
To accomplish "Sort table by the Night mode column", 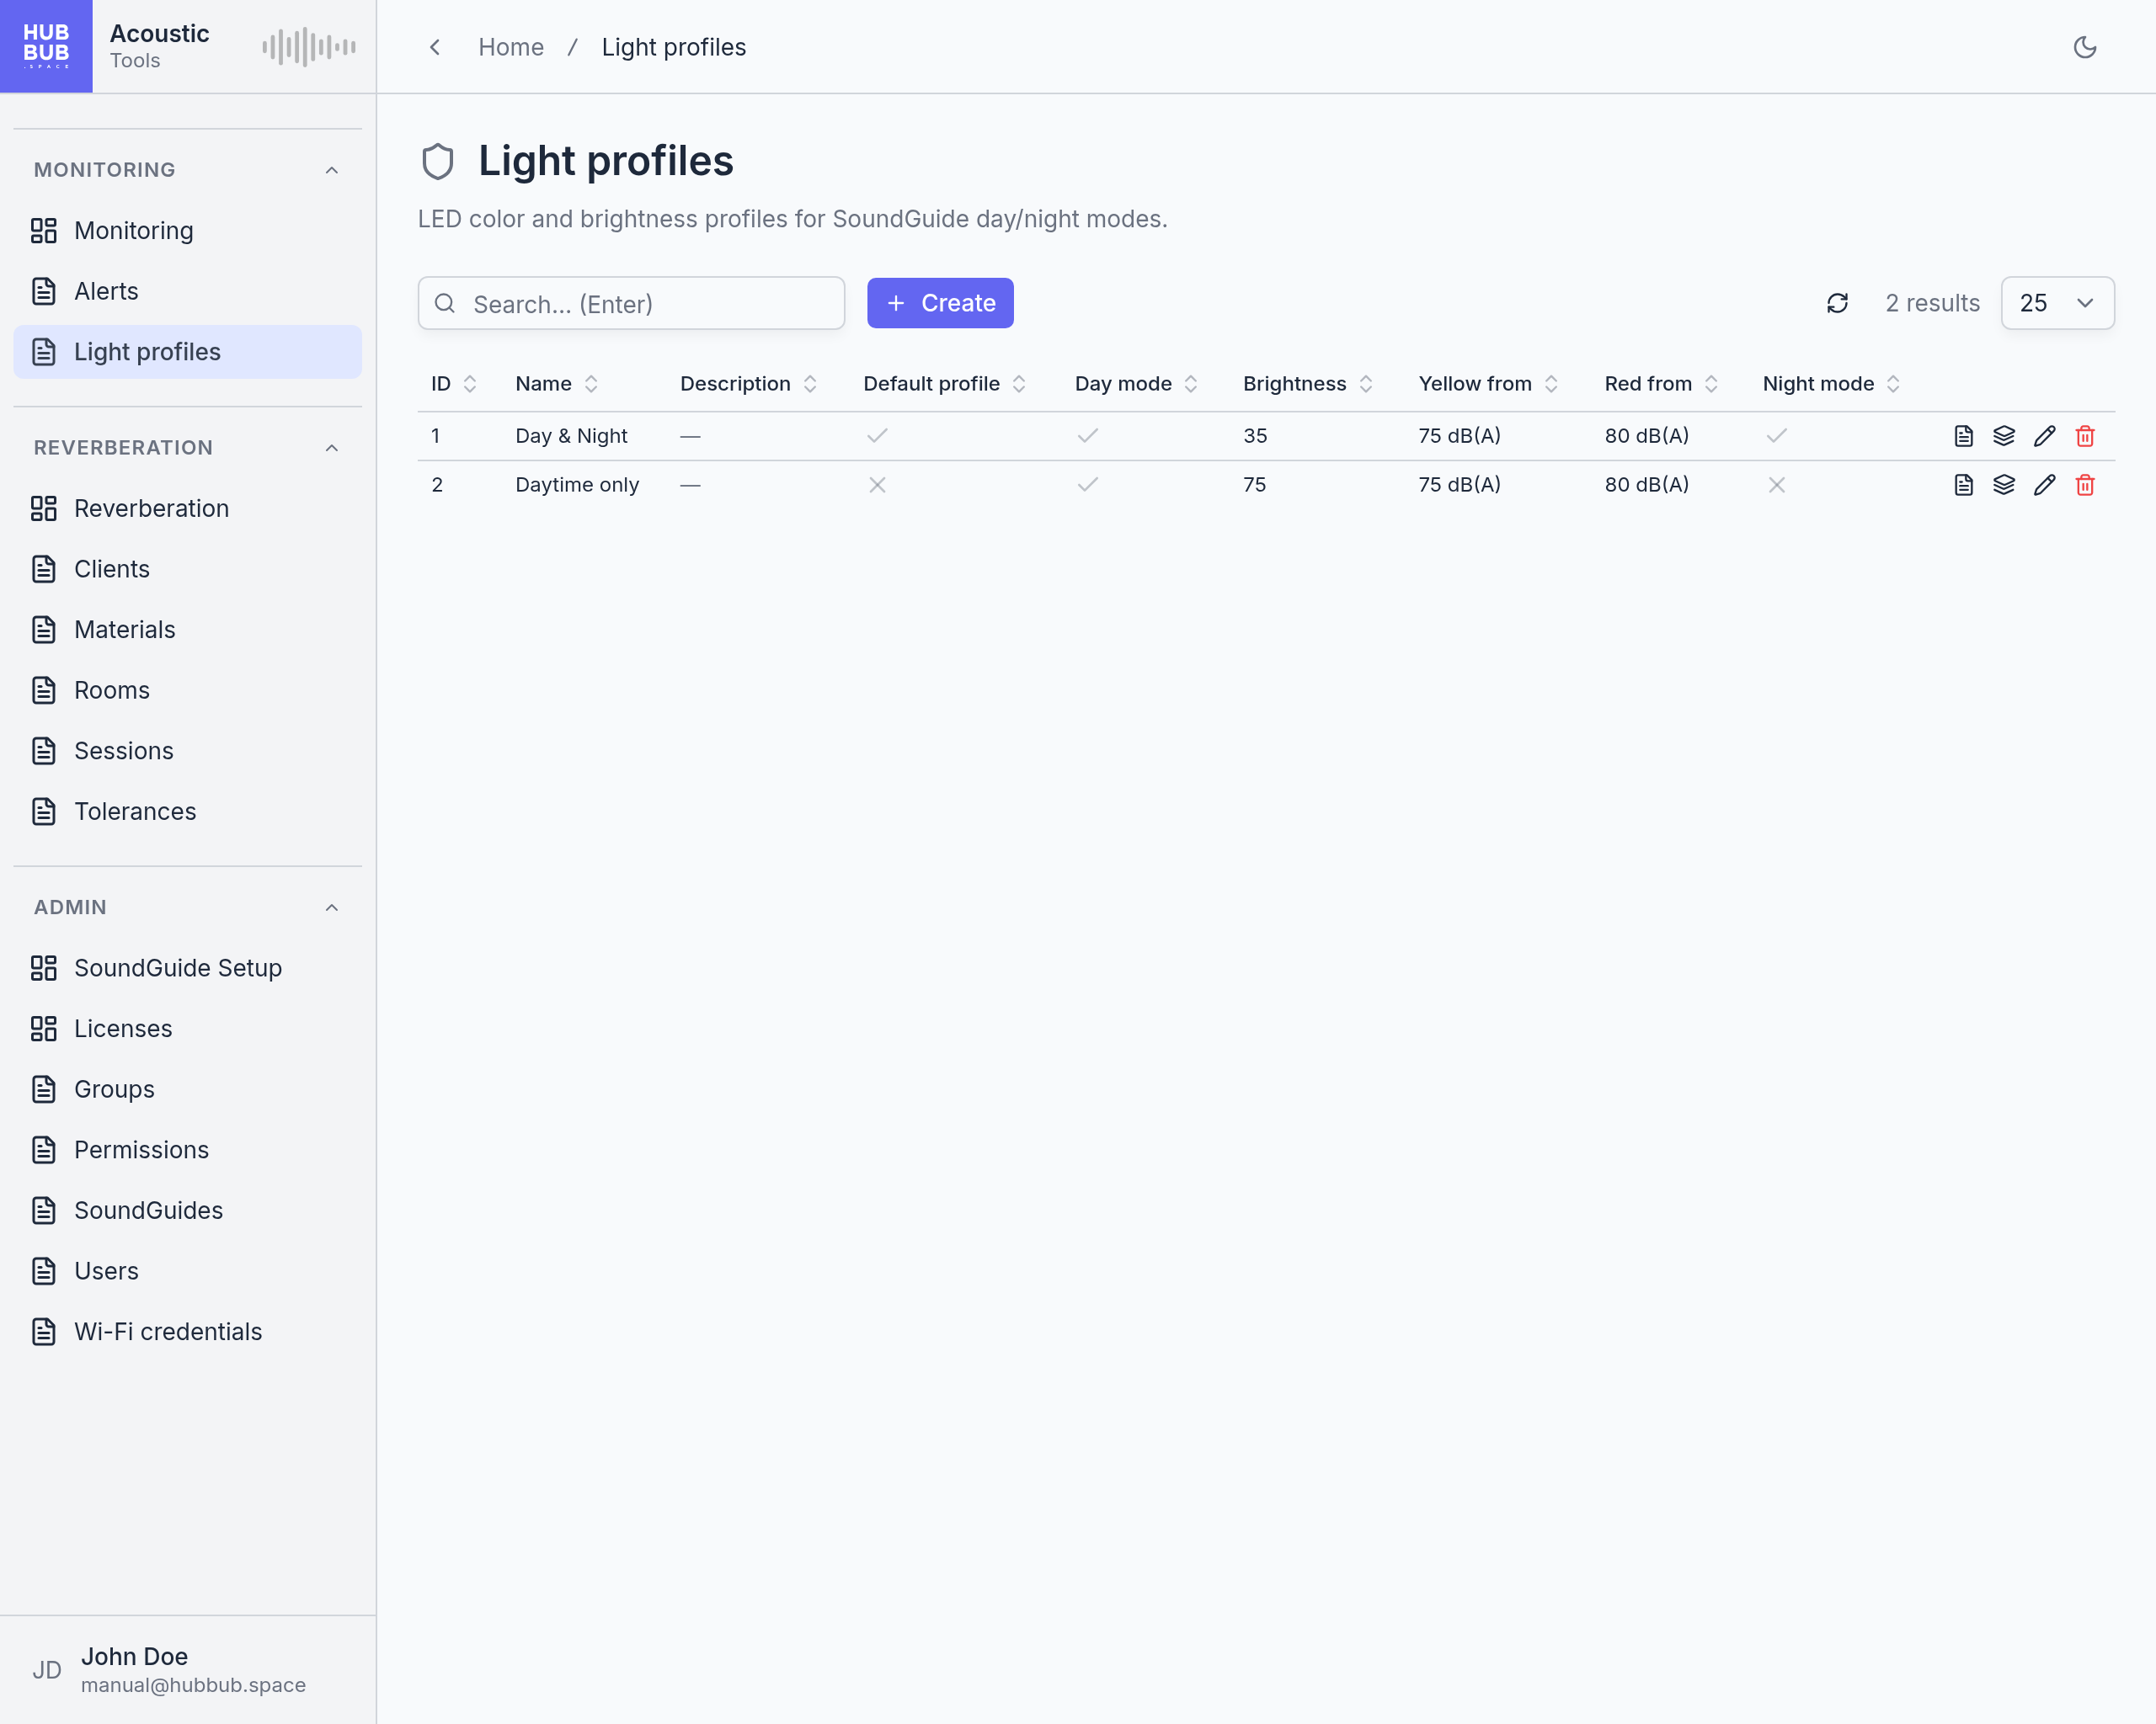I will pyautogui.click(x=1830, y=384).
